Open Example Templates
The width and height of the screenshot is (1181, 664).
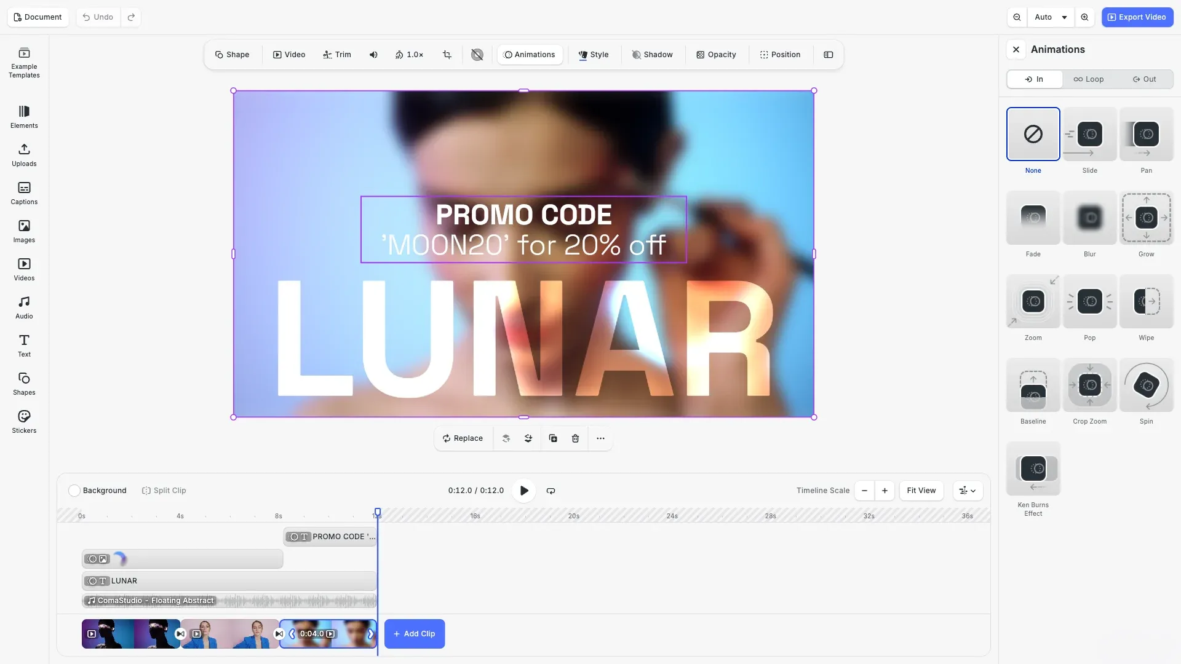(24, 62)
